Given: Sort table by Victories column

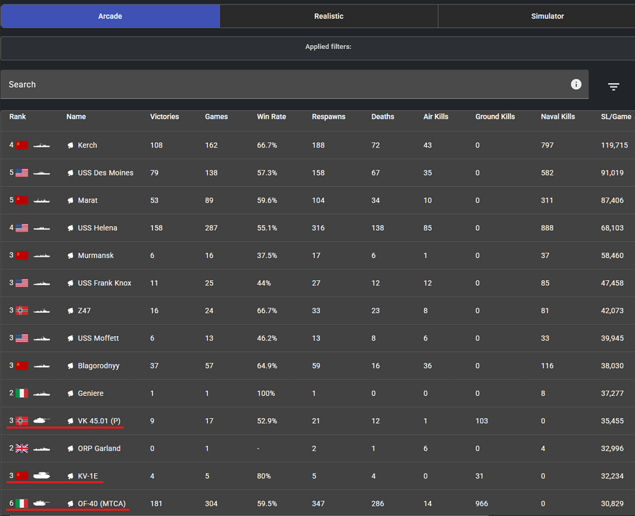Looking at the screenshot, I should pyautogui.click(x=164, y=117).
